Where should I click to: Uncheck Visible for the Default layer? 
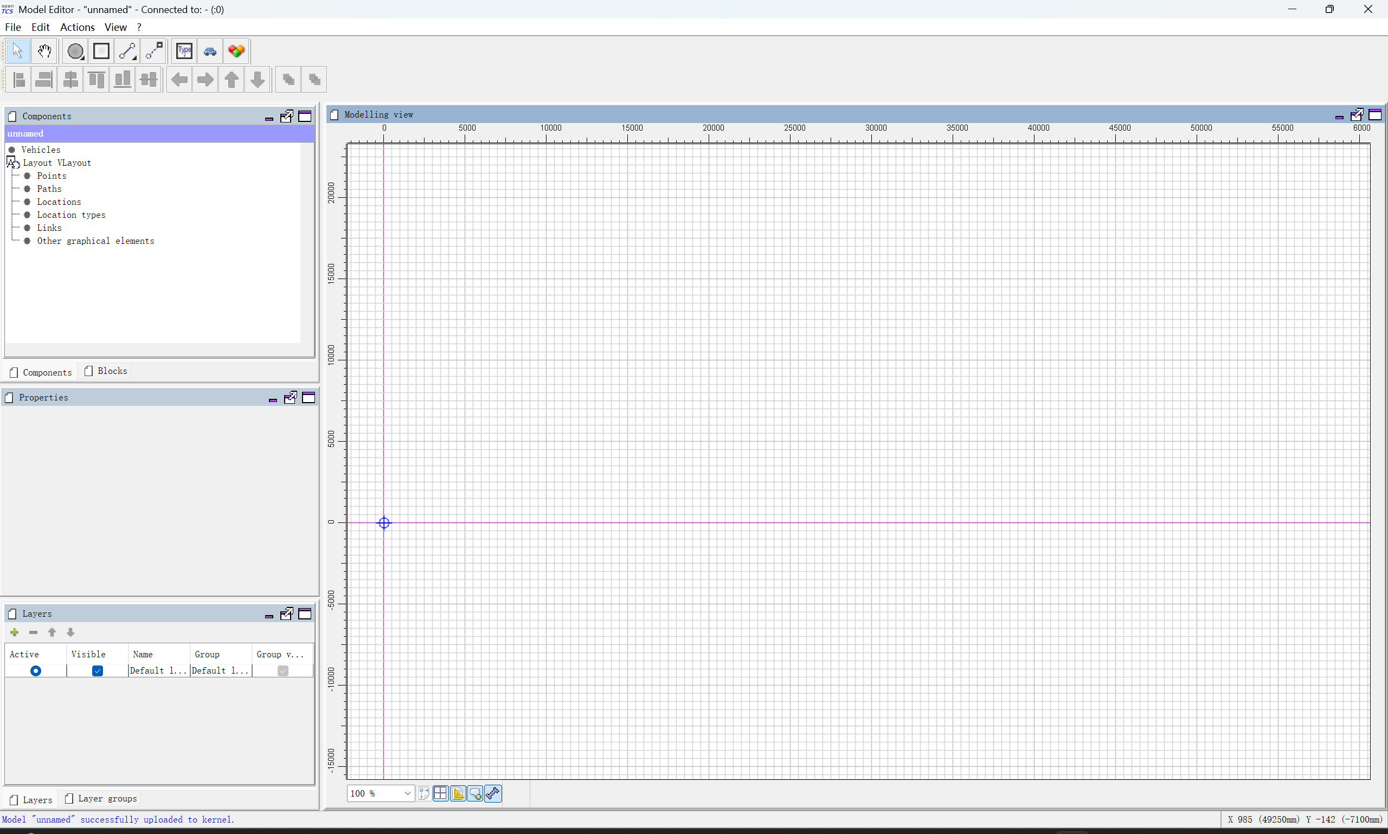pos(97,670)
